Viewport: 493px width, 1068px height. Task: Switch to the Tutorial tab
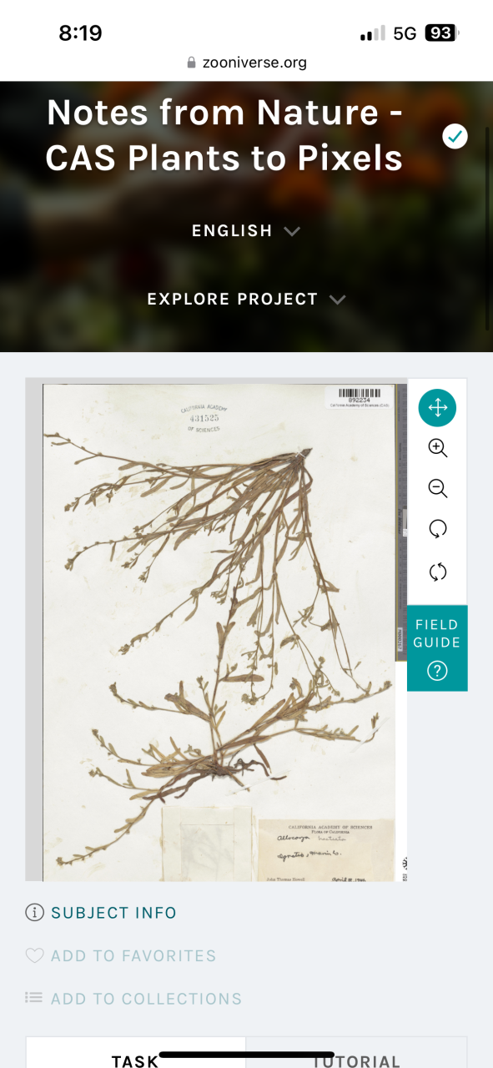point(356,1053)
